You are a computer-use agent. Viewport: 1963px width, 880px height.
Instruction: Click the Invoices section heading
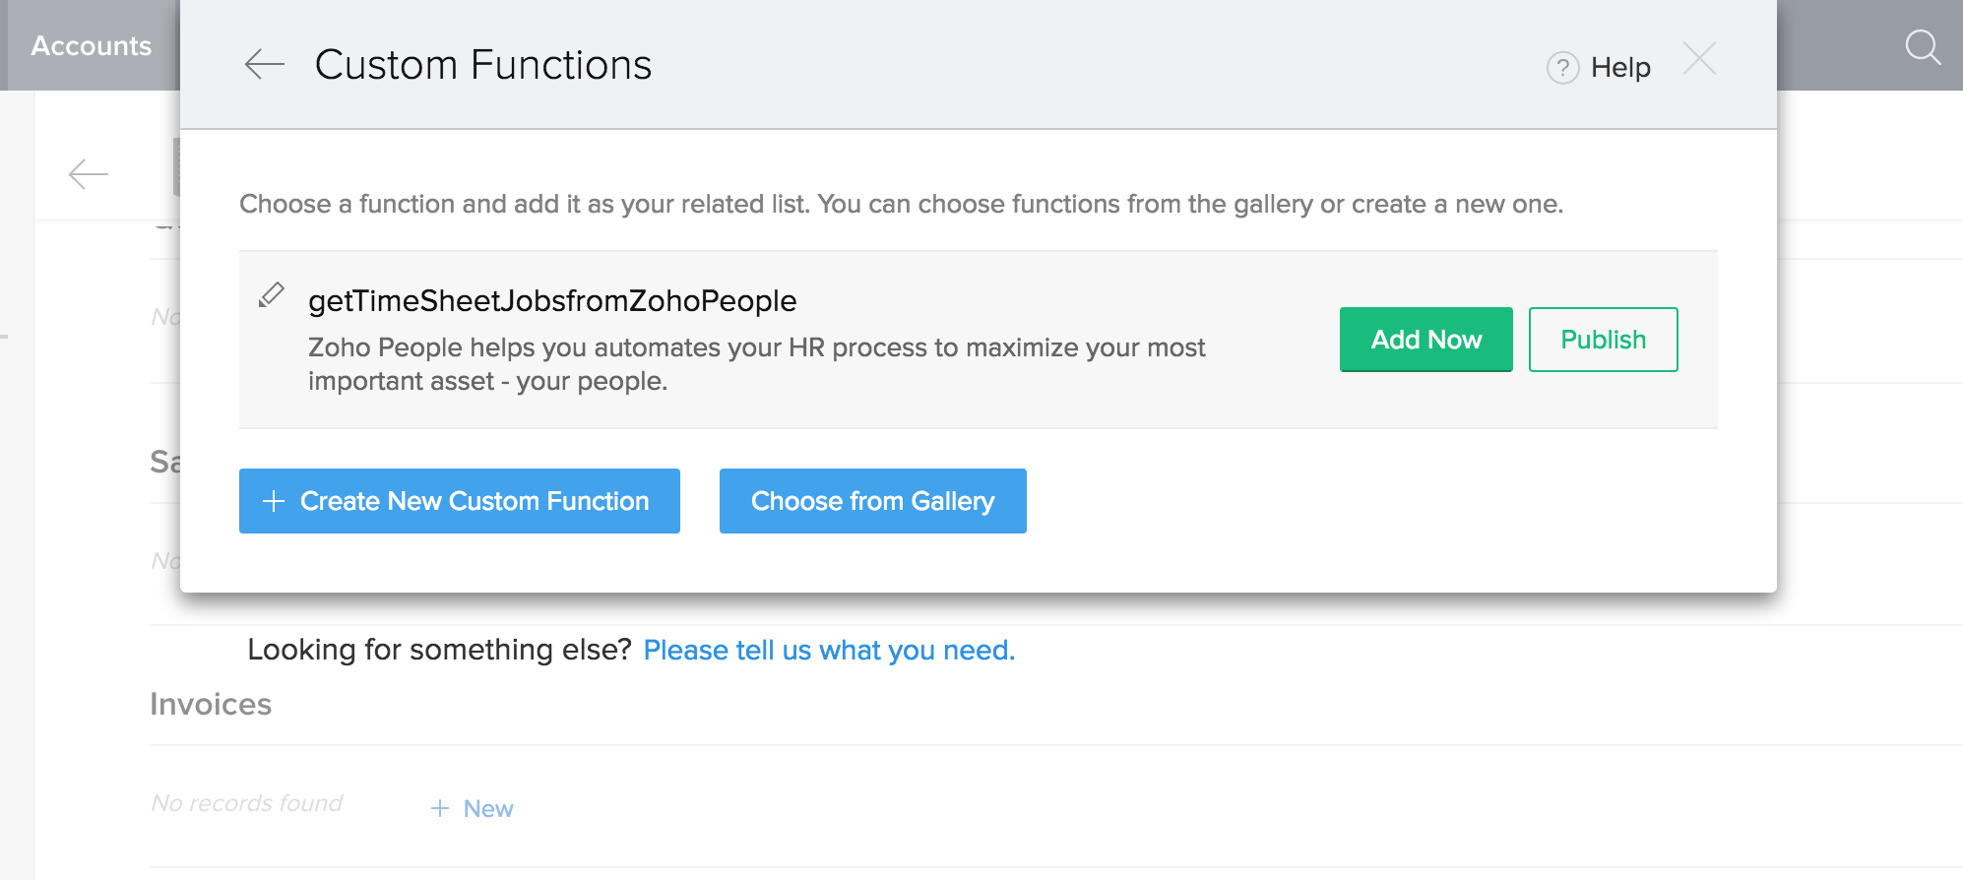tap(211, 705)
